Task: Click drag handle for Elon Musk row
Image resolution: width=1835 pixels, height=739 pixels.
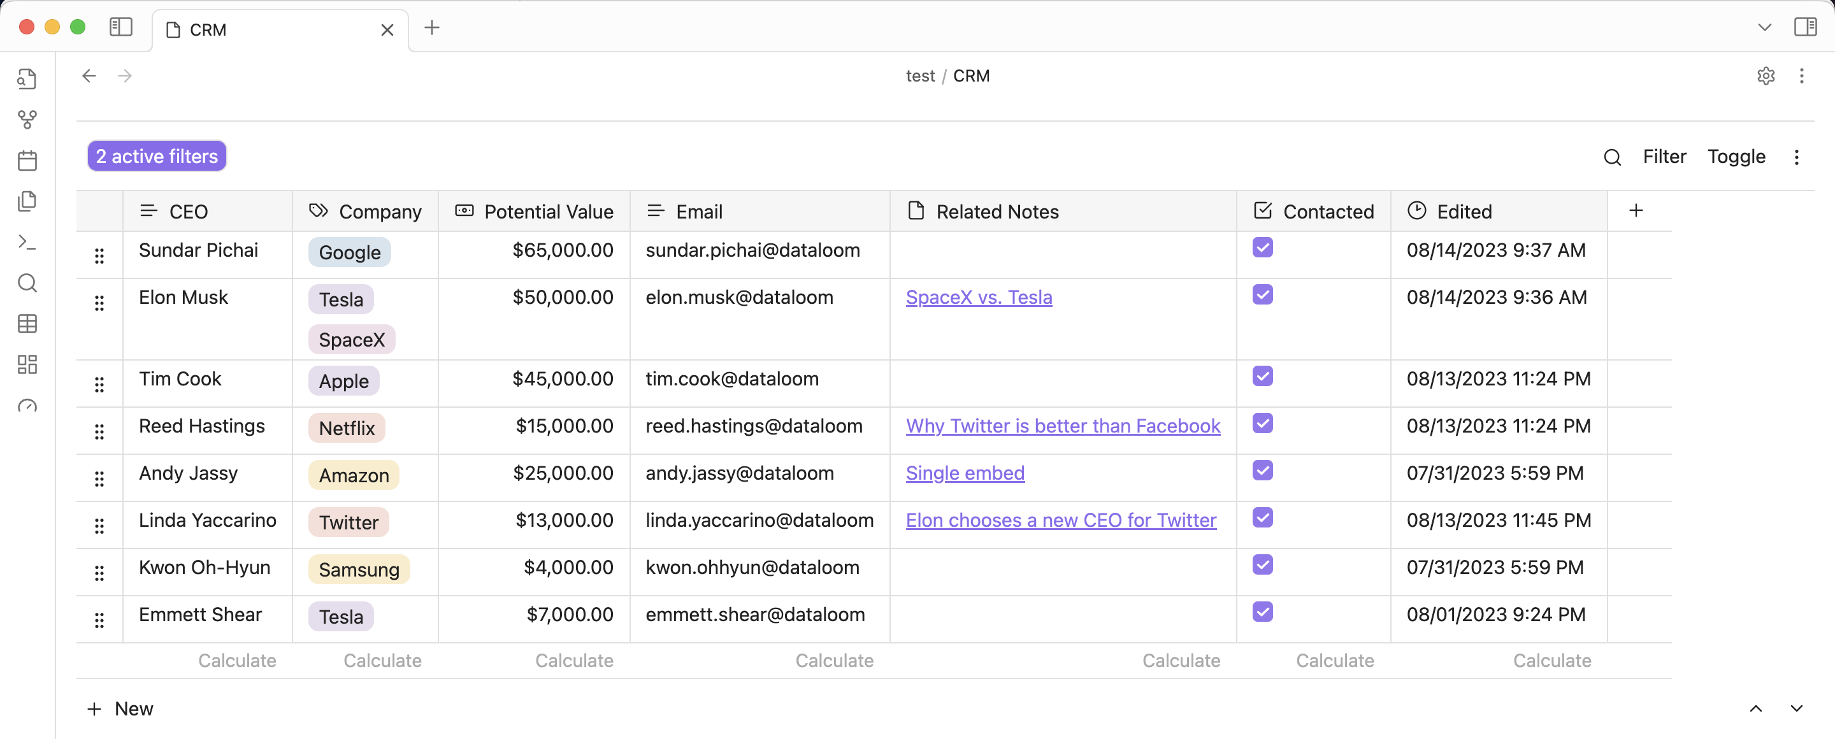Action: [x=100, y=303]
